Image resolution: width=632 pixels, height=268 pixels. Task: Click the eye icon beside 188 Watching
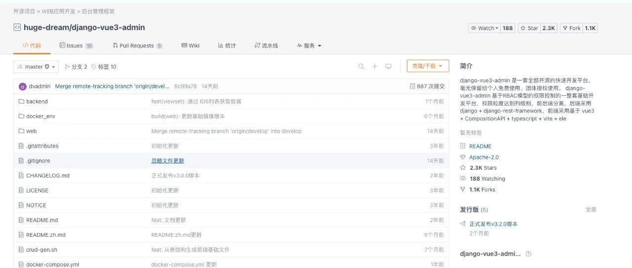point(463,179)
